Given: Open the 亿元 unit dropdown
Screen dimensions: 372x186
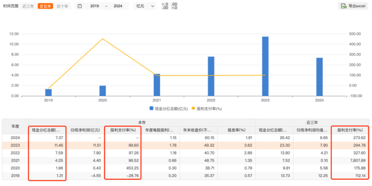Looking at the screenshot, I should (145, 6).
